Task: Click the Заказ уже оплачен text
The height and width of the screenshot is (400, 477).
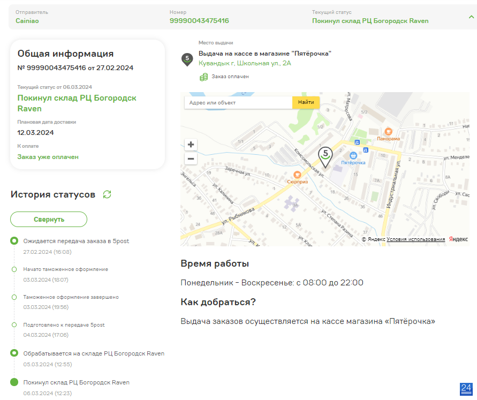Action: tap(48, 157)
